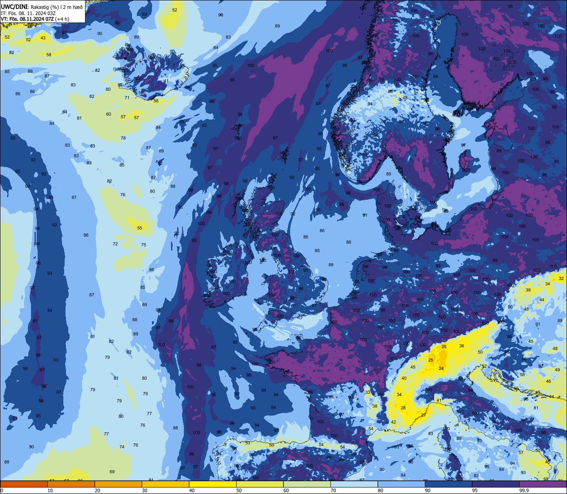Click the 70–80% lightest blue legend swatch

[354, 484]
